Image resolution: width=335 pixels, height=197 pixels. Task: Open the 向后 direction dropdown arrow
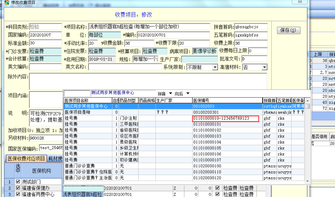click(x=187, y=94)
